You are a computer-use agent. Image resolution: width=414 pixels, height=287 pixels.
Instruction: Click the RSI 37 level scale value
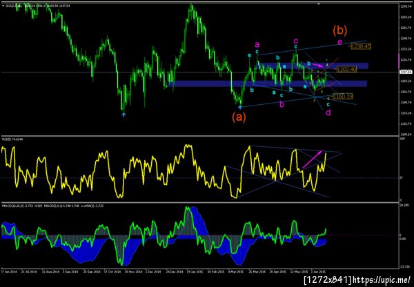click(x=401, y=178)
